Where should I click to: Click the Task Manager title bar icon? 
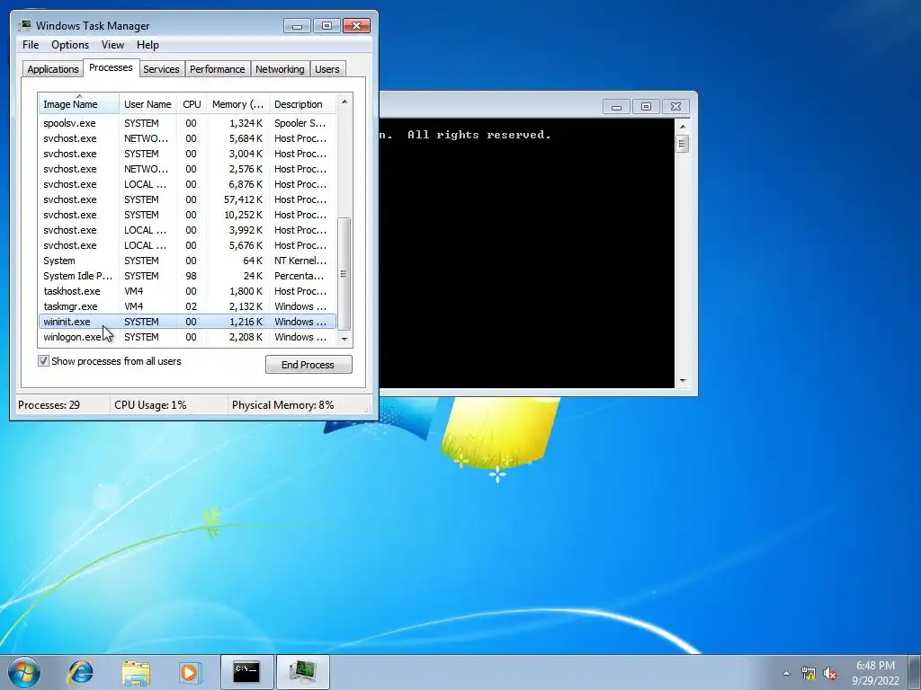(24, 26)
